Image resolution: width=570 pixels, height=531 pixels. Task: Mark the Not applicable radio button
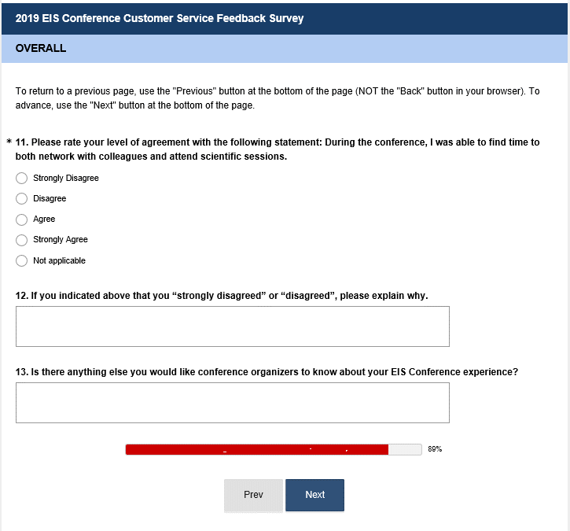click(22, 260)
